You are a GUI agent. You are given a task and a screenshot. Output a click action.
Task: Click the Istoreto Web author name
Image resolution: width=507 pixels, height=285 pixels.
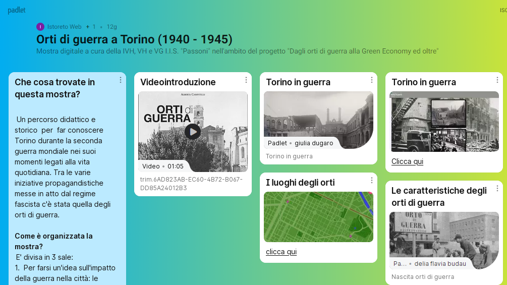click(64, 27)
